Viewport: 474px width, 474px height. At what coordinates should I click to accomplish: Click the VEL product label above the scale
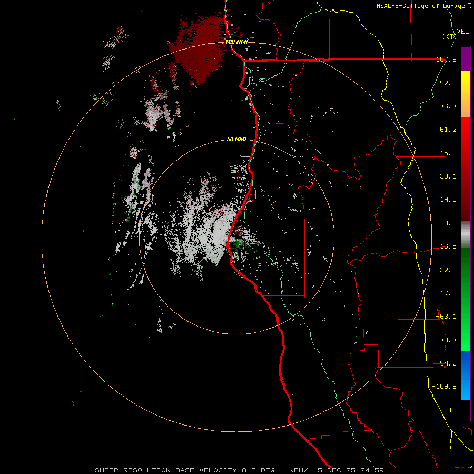point(462,32)
